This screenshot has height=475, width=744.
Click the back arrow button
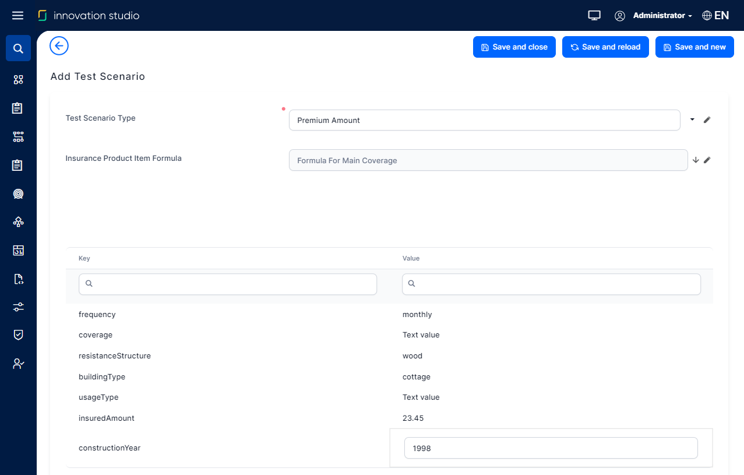tap(59, 46)
